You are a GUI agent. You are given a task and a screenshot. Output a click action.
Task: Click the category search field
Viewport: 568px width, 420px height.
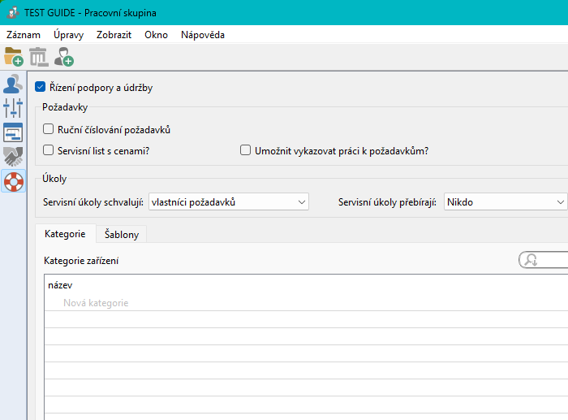click(548, 260)
